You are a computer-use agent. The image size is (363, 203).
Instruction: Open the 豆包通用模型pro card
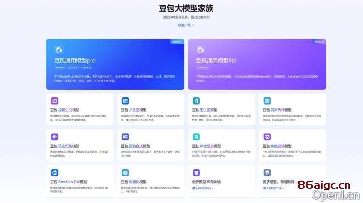(115, 64)
